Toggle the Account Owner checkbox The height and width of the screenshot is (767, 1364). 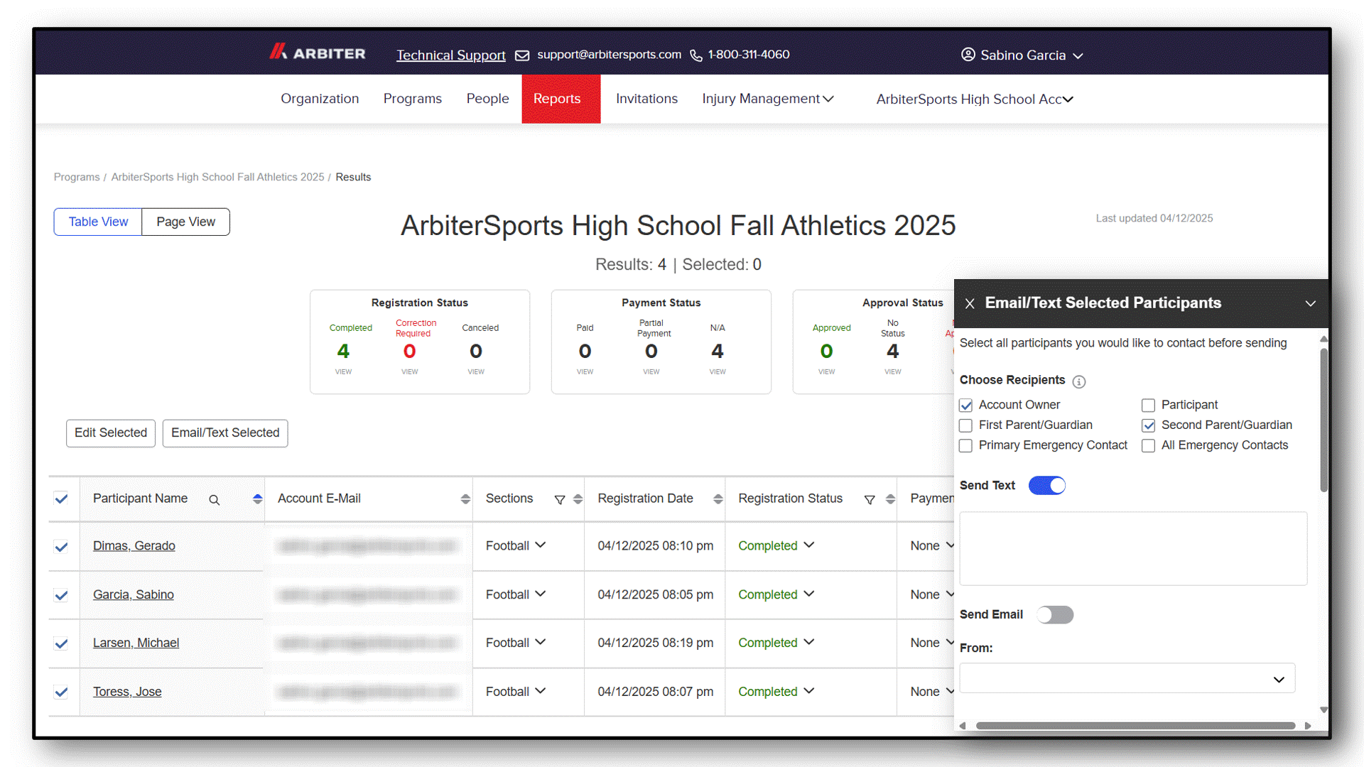(965, 406)
